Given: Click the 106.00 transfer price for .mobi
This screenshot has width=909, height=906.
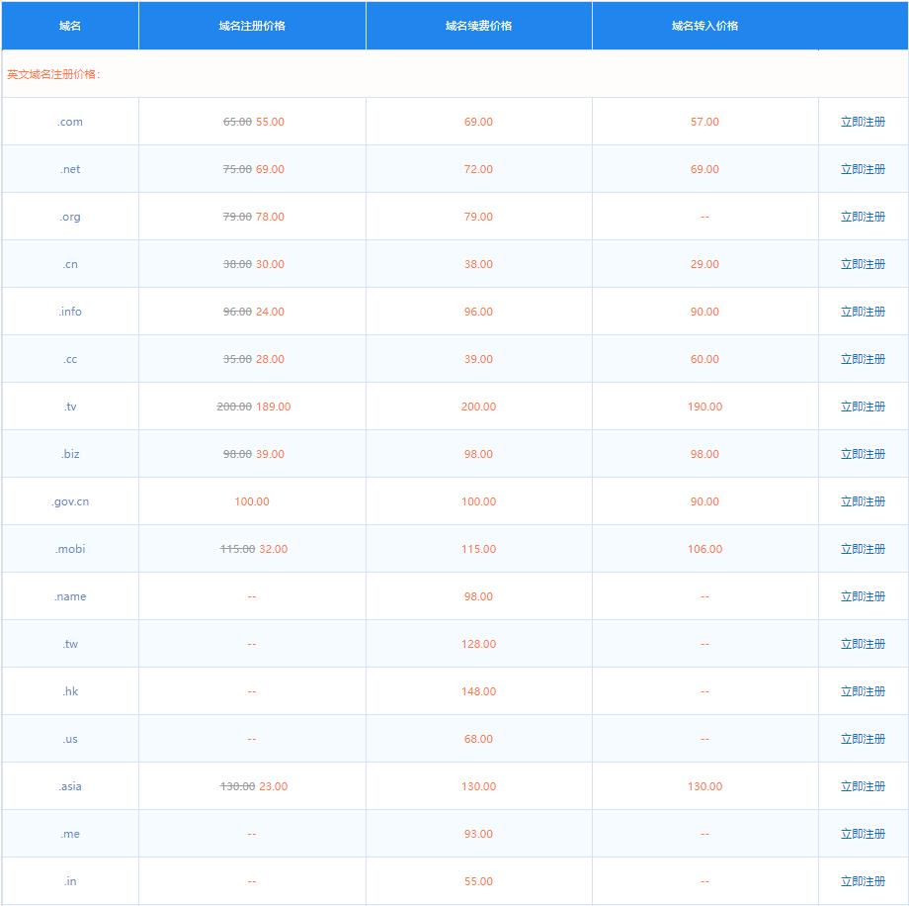Looking at the screenshot, I should tap(704, 549).
